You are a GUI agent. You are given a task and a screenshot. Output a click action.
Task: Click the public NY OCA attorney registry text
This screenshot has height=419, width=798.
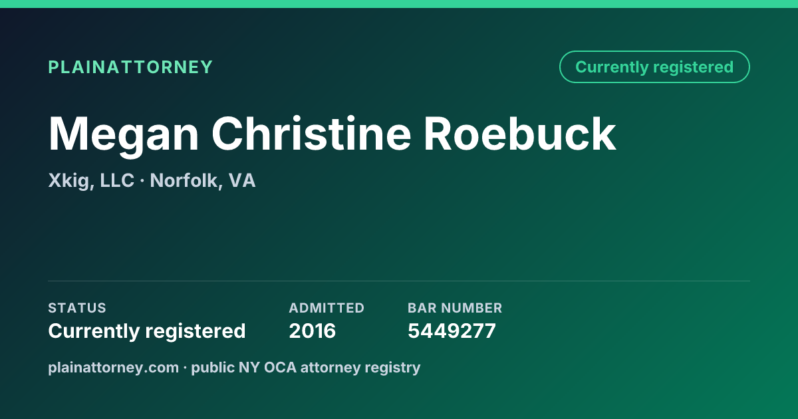pyautogui.click(x=306, y=367)
